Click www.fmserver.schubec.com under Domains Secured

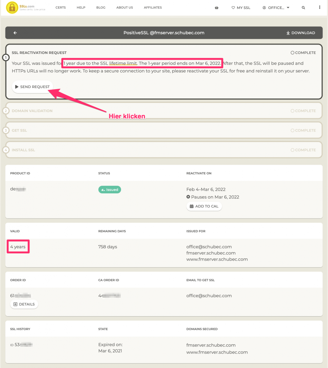pos(217,352)
